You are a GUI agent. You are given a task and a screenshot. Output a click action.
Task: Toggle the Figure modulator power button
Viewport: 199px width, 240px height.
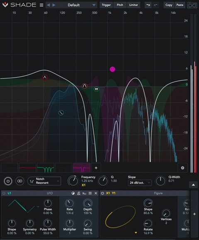pos(102,193)
